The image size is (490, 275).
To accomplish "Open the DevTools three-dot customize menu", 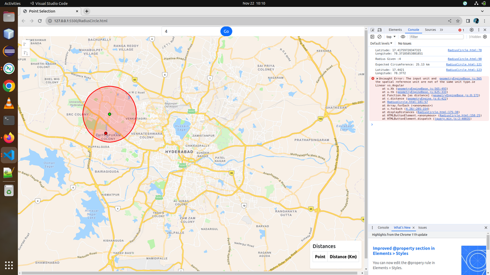I will 478,30.
